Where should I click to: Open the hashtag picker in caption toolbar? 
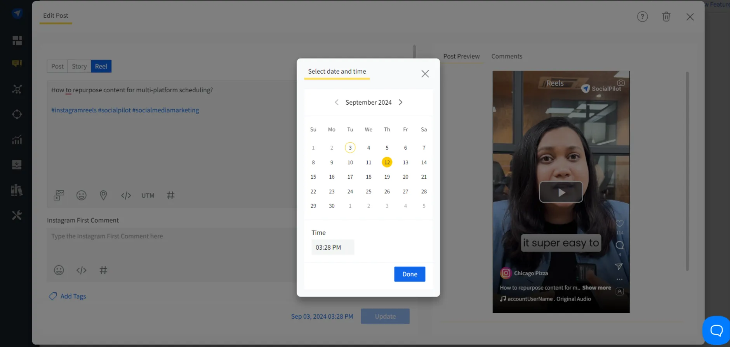pyautogui.click(x=170, y=195)
